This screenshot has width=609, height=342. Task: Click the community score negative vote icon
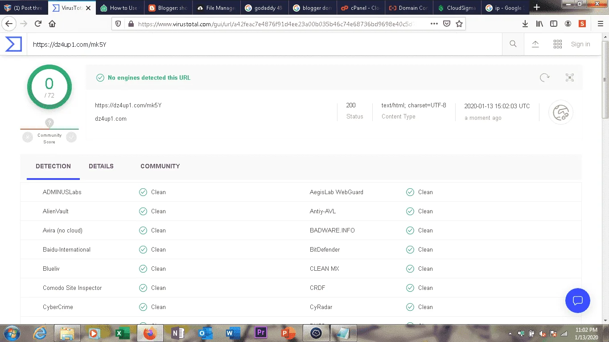28,138
